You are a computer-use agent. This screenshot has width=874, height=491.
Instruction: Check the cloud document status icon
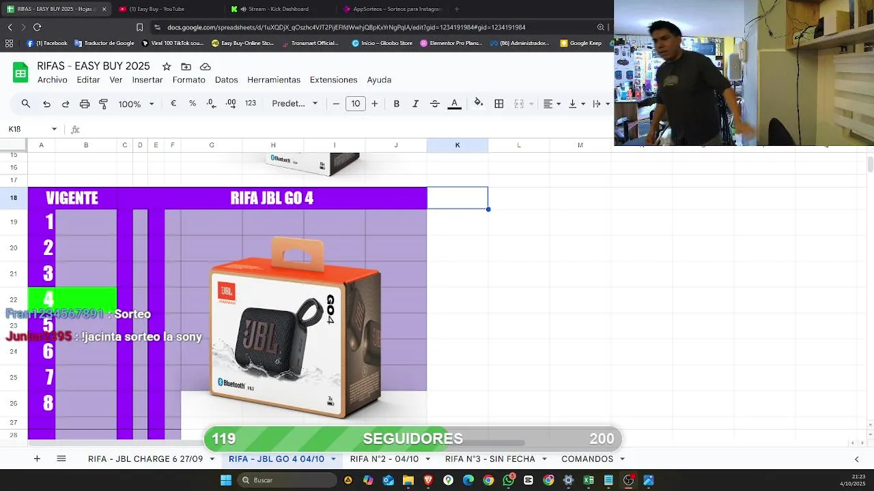tap(205, 66)
